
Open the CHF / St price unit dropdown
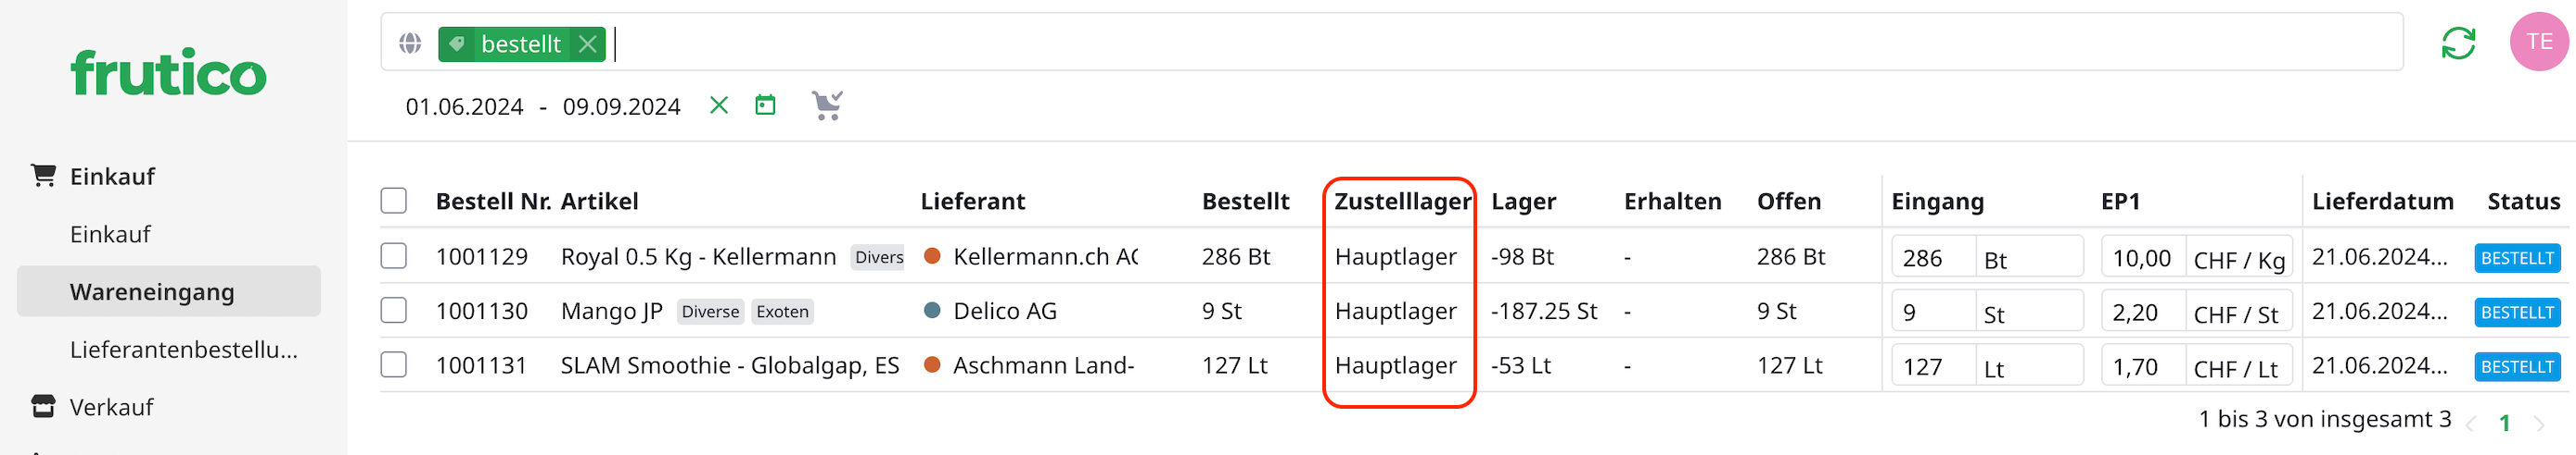2236,314
